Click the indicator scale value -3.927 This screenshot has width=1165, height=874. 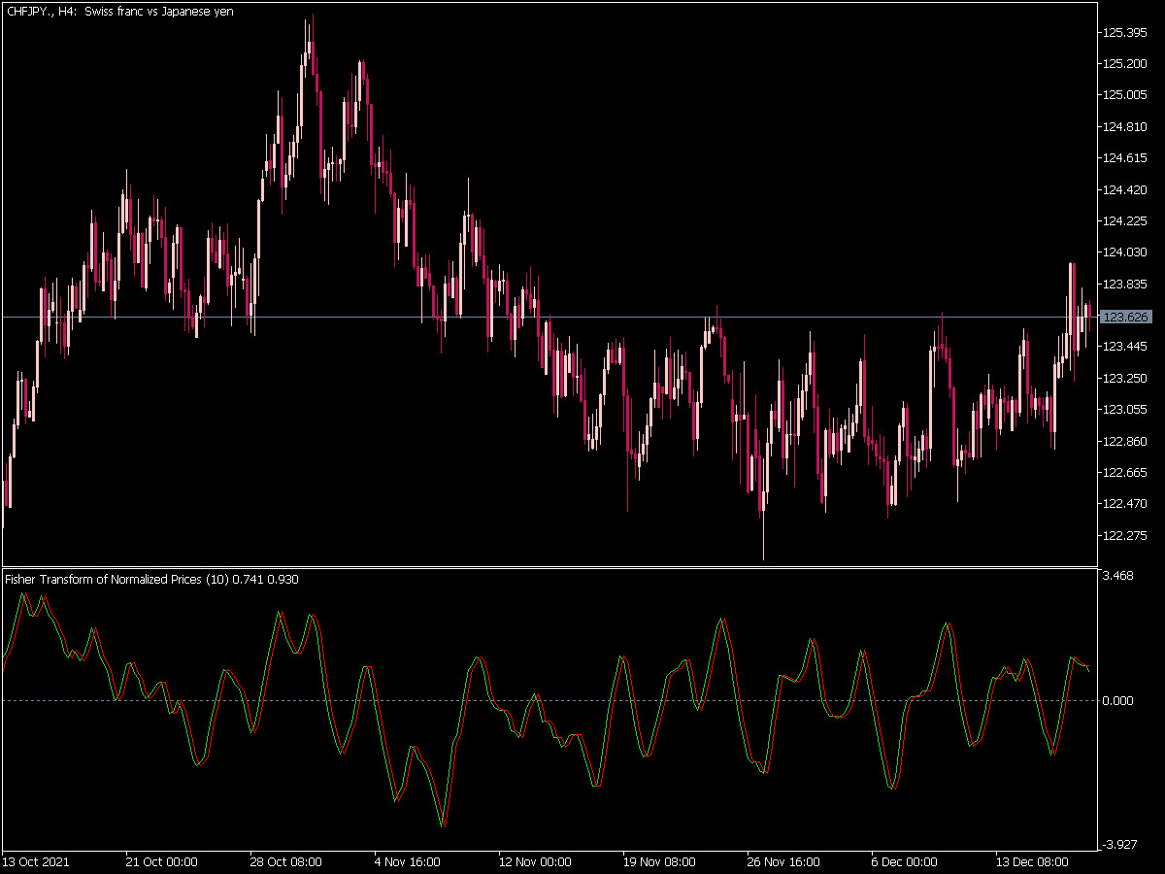click(x=1120, y=844)
